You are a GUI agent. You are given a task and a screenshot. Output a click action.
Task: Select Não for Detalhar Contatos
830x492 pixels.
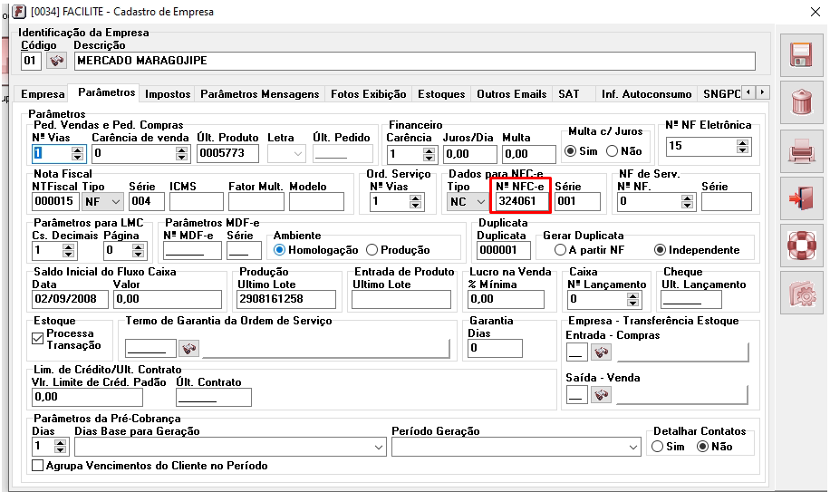[703, 447]
